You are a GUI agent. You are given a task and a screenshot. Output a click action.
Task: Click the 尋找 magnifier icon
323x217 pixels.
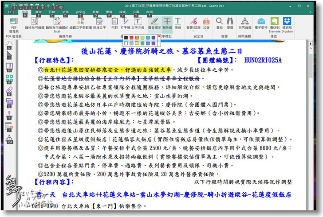coord(219,21)
